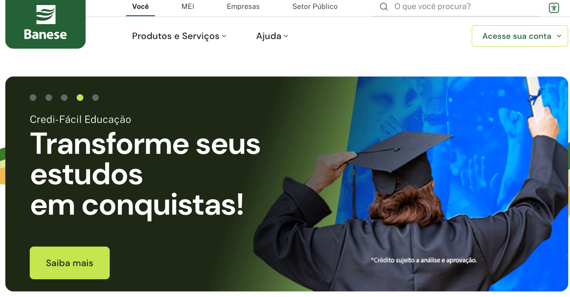This screenshot has width=570, height=297.
Task: Go to first carousel slide dot
Action: point(33,98)
